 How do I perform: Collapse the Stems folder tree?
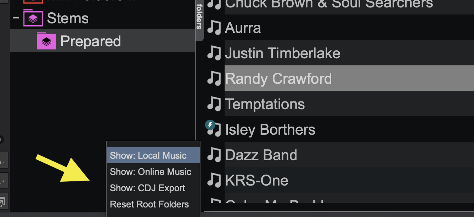16,18
